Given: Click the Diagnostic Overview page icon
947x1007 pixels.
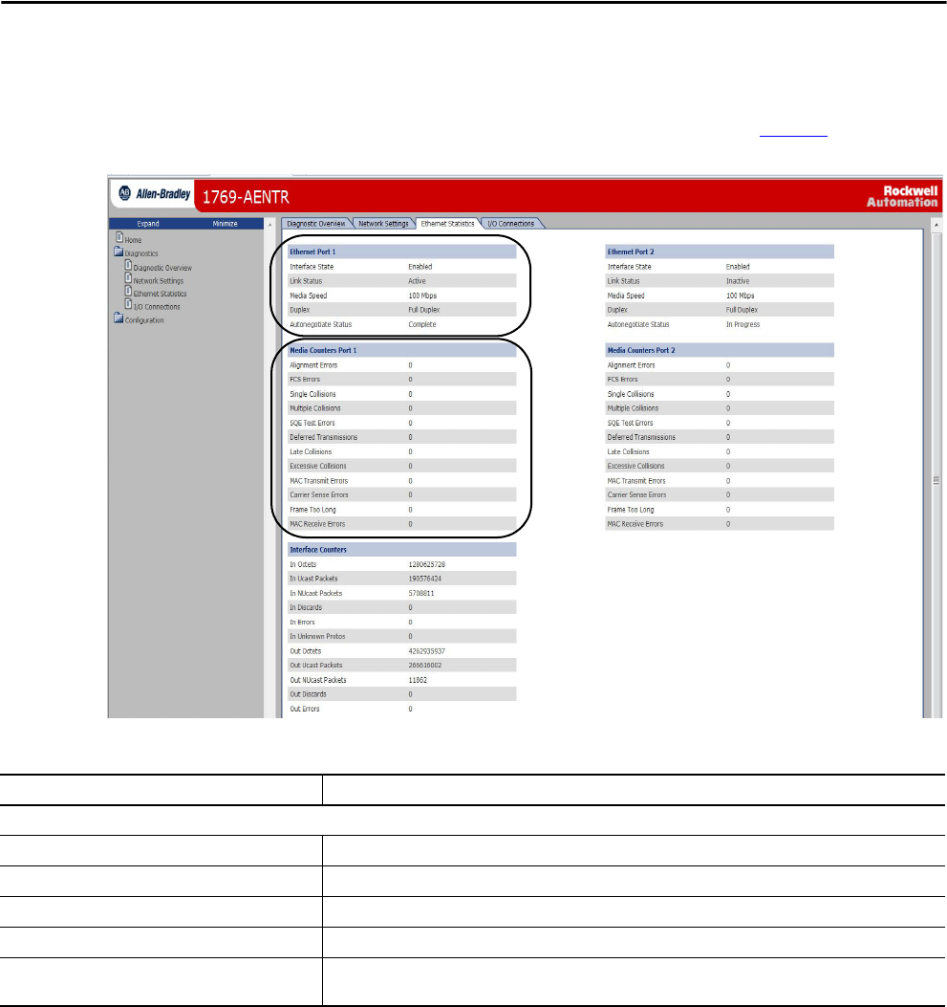Looking at the screenshot, I should coord(128,265).
